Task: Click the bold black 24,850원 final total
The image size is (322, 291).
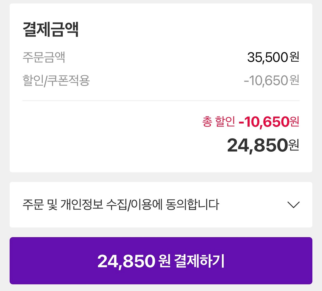Action: (x=263, y=145)
